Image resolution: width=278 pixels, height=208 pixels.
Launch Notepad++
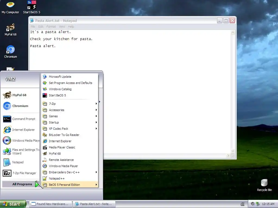coord(70,178)
